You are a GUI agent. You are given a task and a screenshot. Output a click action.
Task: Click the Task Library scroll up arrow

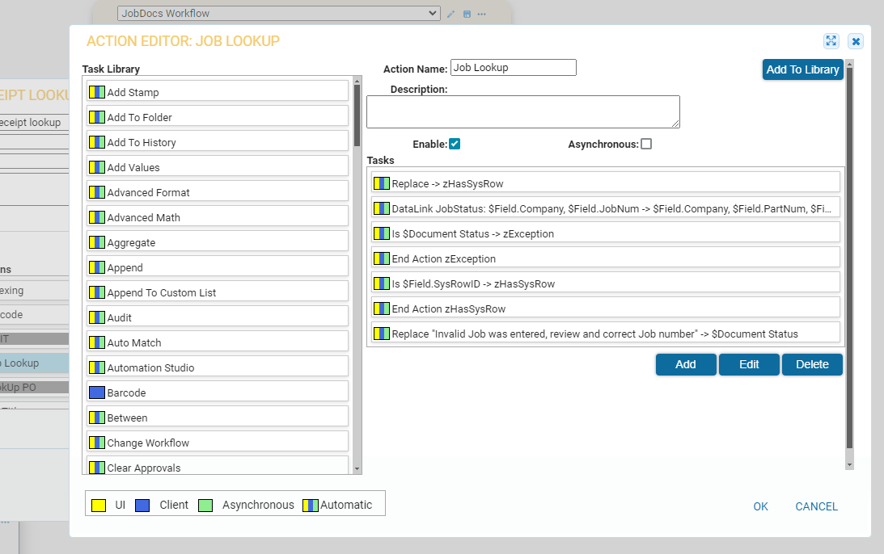click(357, 82)
